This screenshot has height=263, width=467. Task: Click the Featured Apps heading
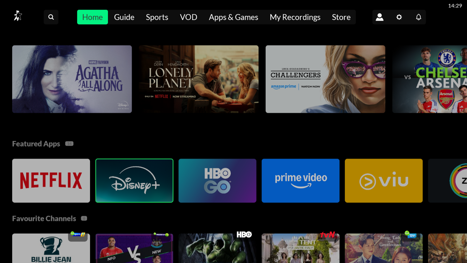(x=36, y=144)
